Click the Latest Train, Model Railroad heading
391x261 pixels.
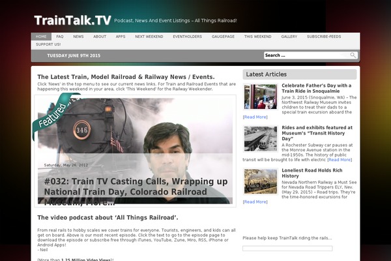point(126,77)
